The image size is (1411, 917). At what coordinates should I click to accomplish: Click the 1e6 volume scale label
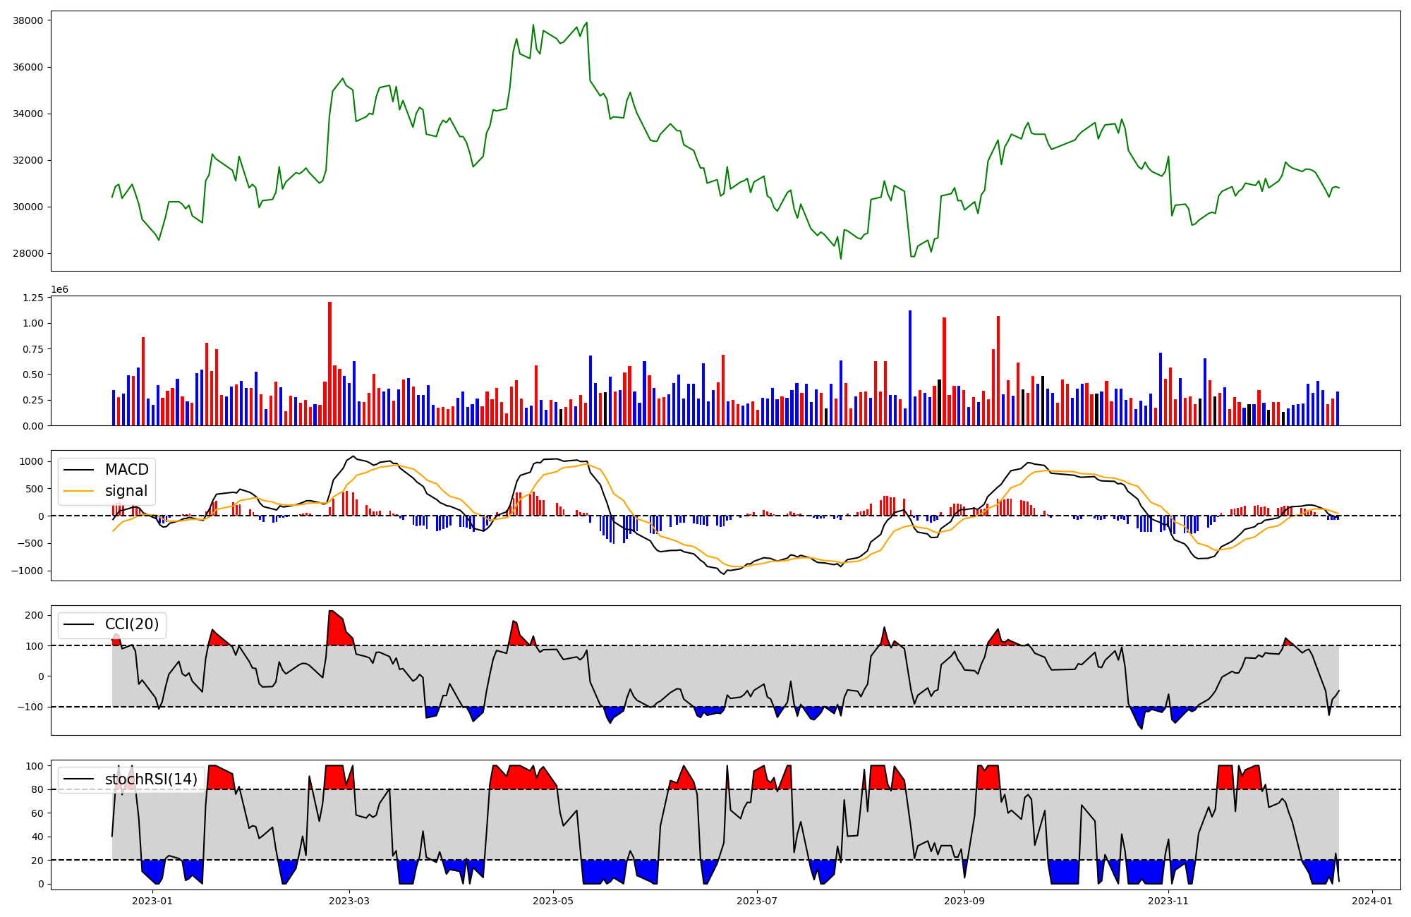59,290
